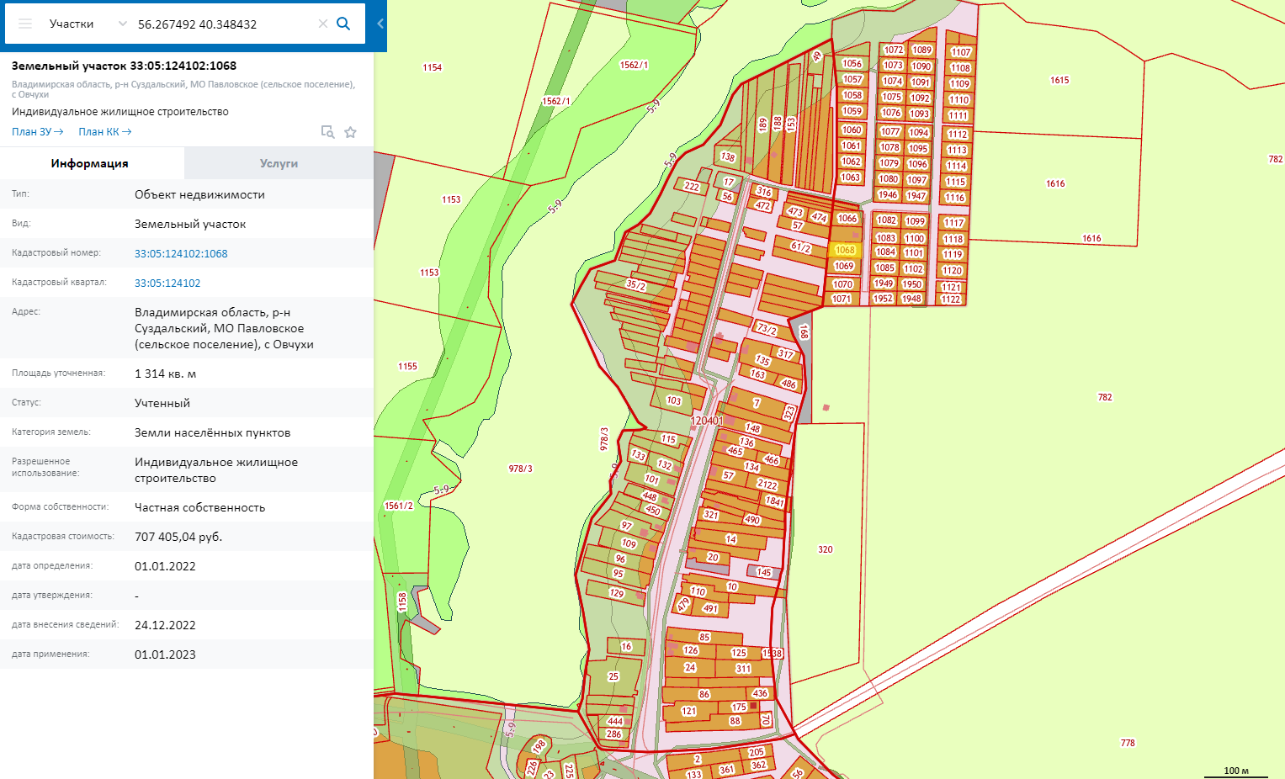Viewport: 1285px width, 779px height.
Task: Select highlighted parcel 1068 on map
Action: [x=845, y=250]
